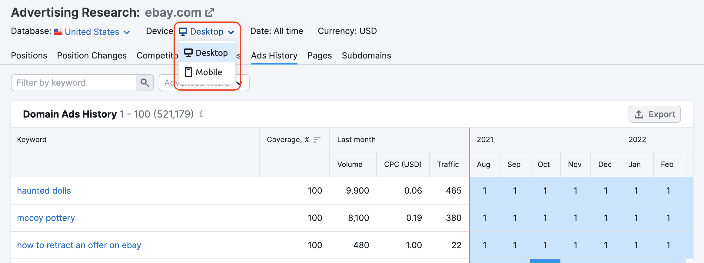The height and width of the screenshot is (263, 704).
Task: Switch to the Position Changes tab
Action: 92,55
